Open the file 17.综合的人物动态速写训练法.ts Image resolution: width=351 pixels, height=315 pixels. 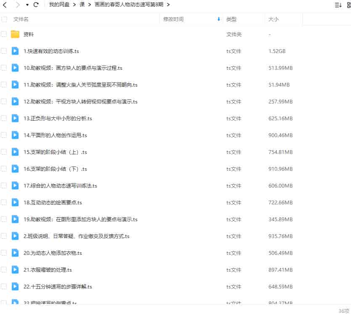61,185
